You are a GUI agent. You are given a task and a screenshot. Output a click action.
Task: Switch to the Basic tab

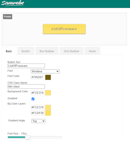pyautogui.click(x=9, y=51)
